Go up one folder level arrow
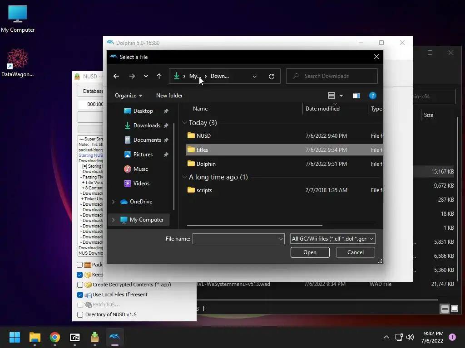This screenshot has height=348, width=465. pos(159,76)
